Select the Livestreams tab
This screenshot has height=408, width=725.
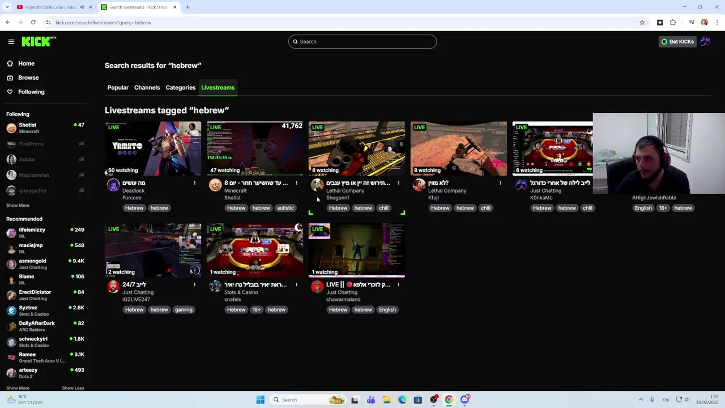click(x=217, y=87)
